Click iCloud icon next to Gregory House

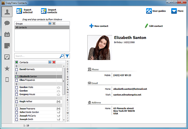[x=58, y=95]
